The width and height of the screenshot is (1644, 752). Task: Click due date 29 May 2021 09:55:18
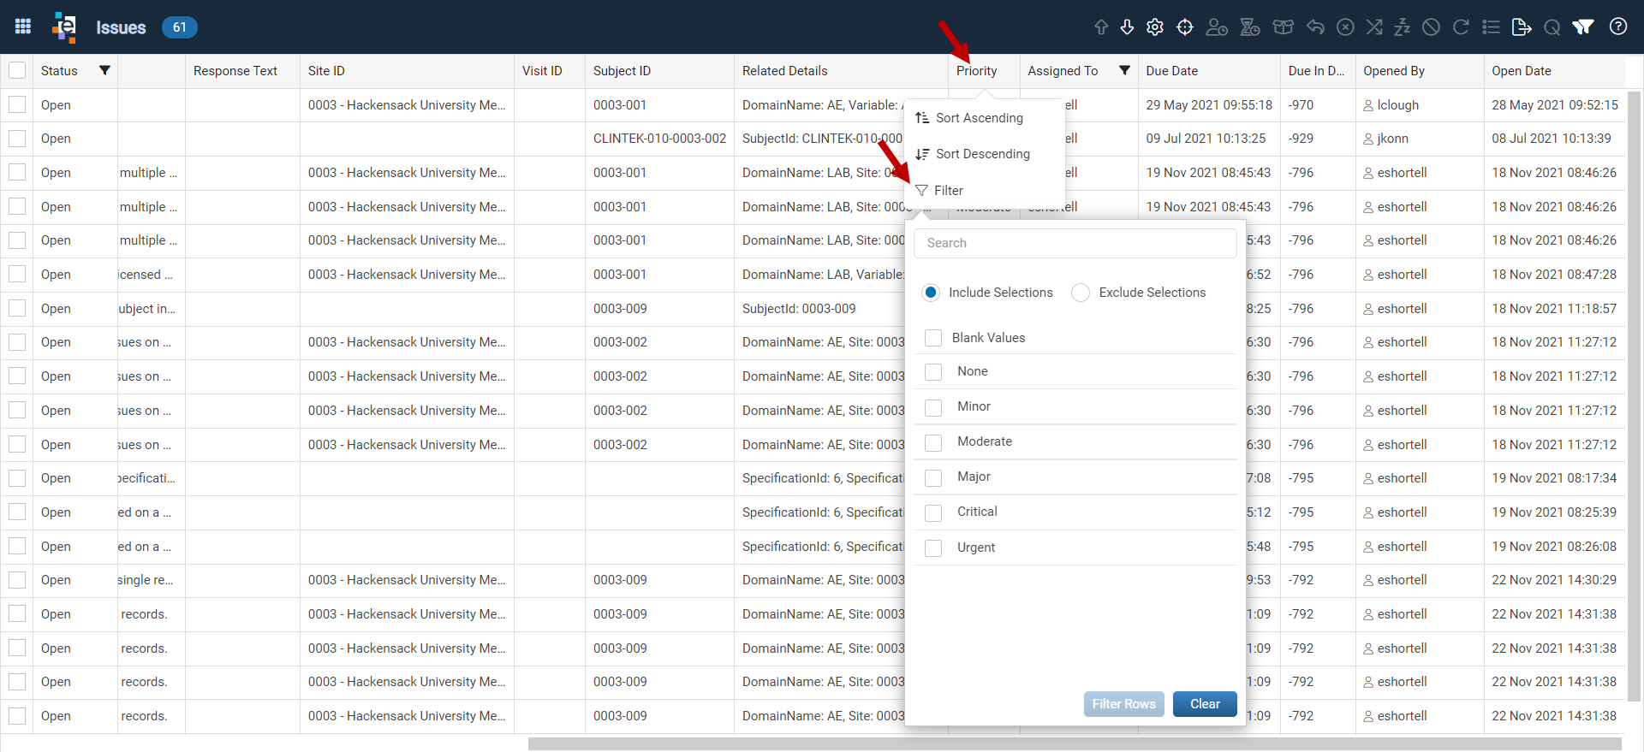point(1209,105)
